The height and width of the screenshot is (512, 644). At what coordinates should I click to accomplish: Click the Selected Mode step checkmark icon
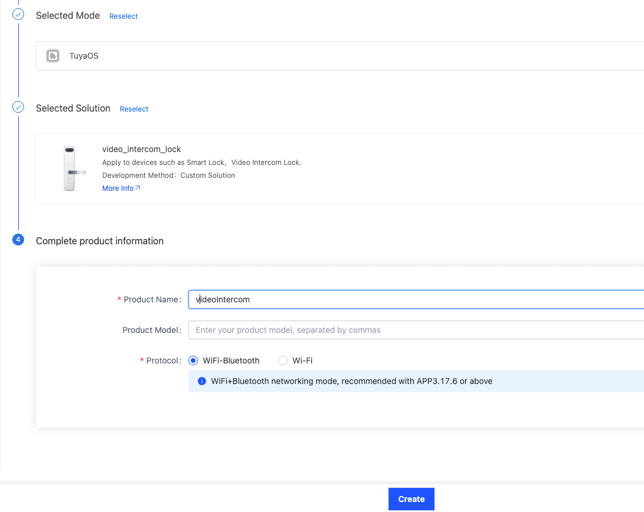coord(18,15)
